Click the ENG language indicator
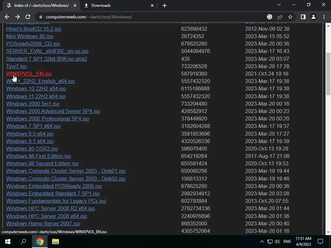The height and width of the screenshot is (248, 331). [x=287, y=242]
